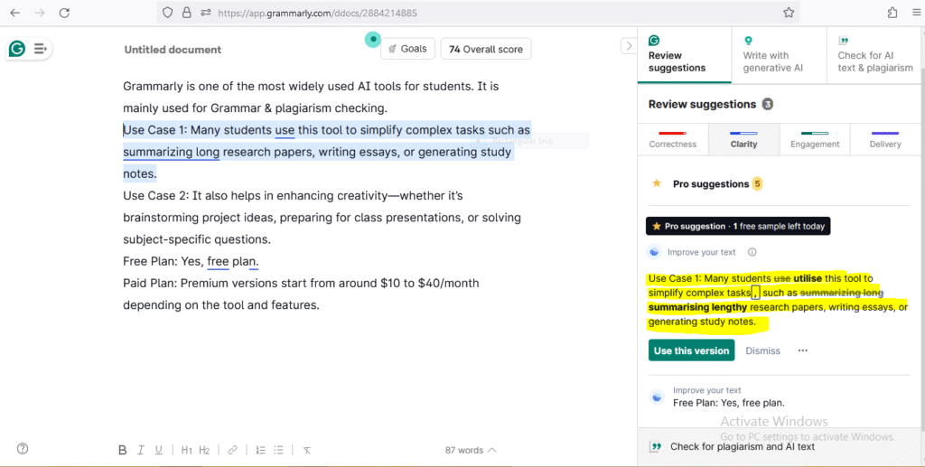The image size is (925, 467).
Task: Apply Heading 1 style
Action: (x=186, y=450)
